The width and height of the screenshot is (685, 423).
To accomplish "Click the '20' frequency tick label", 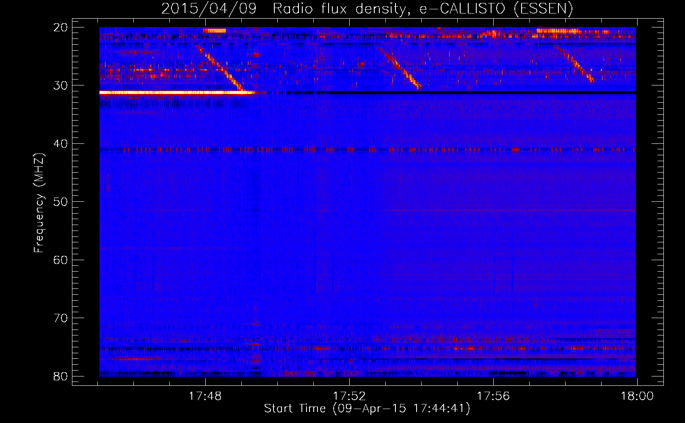I will coord(61,27).
